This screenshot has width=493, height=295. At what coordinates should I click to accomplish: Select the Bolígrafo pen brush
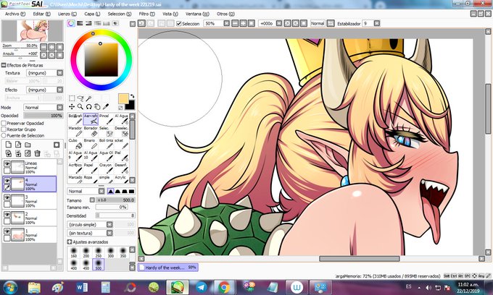coord(75,119)
